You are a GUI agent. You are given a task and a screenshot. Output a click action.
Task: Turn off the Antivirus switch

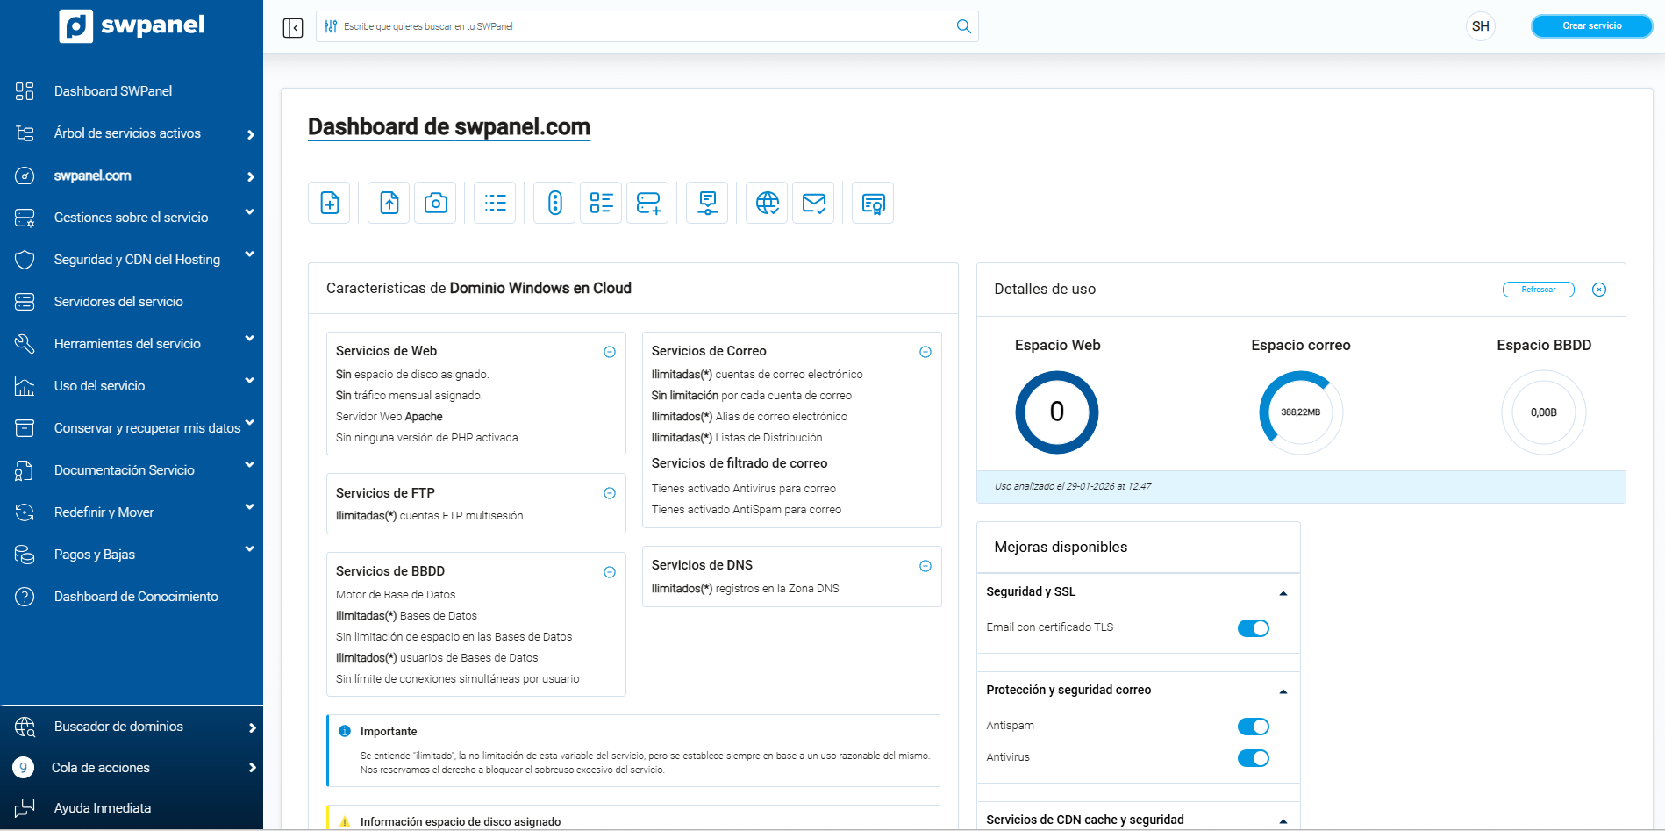[x=1253, y=758]
